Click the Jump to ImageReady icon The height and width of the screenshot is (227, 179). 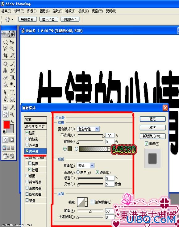9,156
